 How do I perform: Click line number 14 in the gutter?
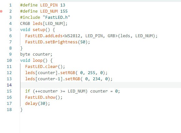click(x=9, y=85)
